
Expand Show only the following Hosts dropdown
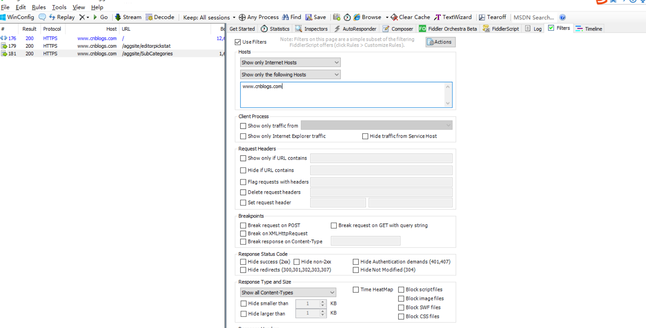[290, 75]
